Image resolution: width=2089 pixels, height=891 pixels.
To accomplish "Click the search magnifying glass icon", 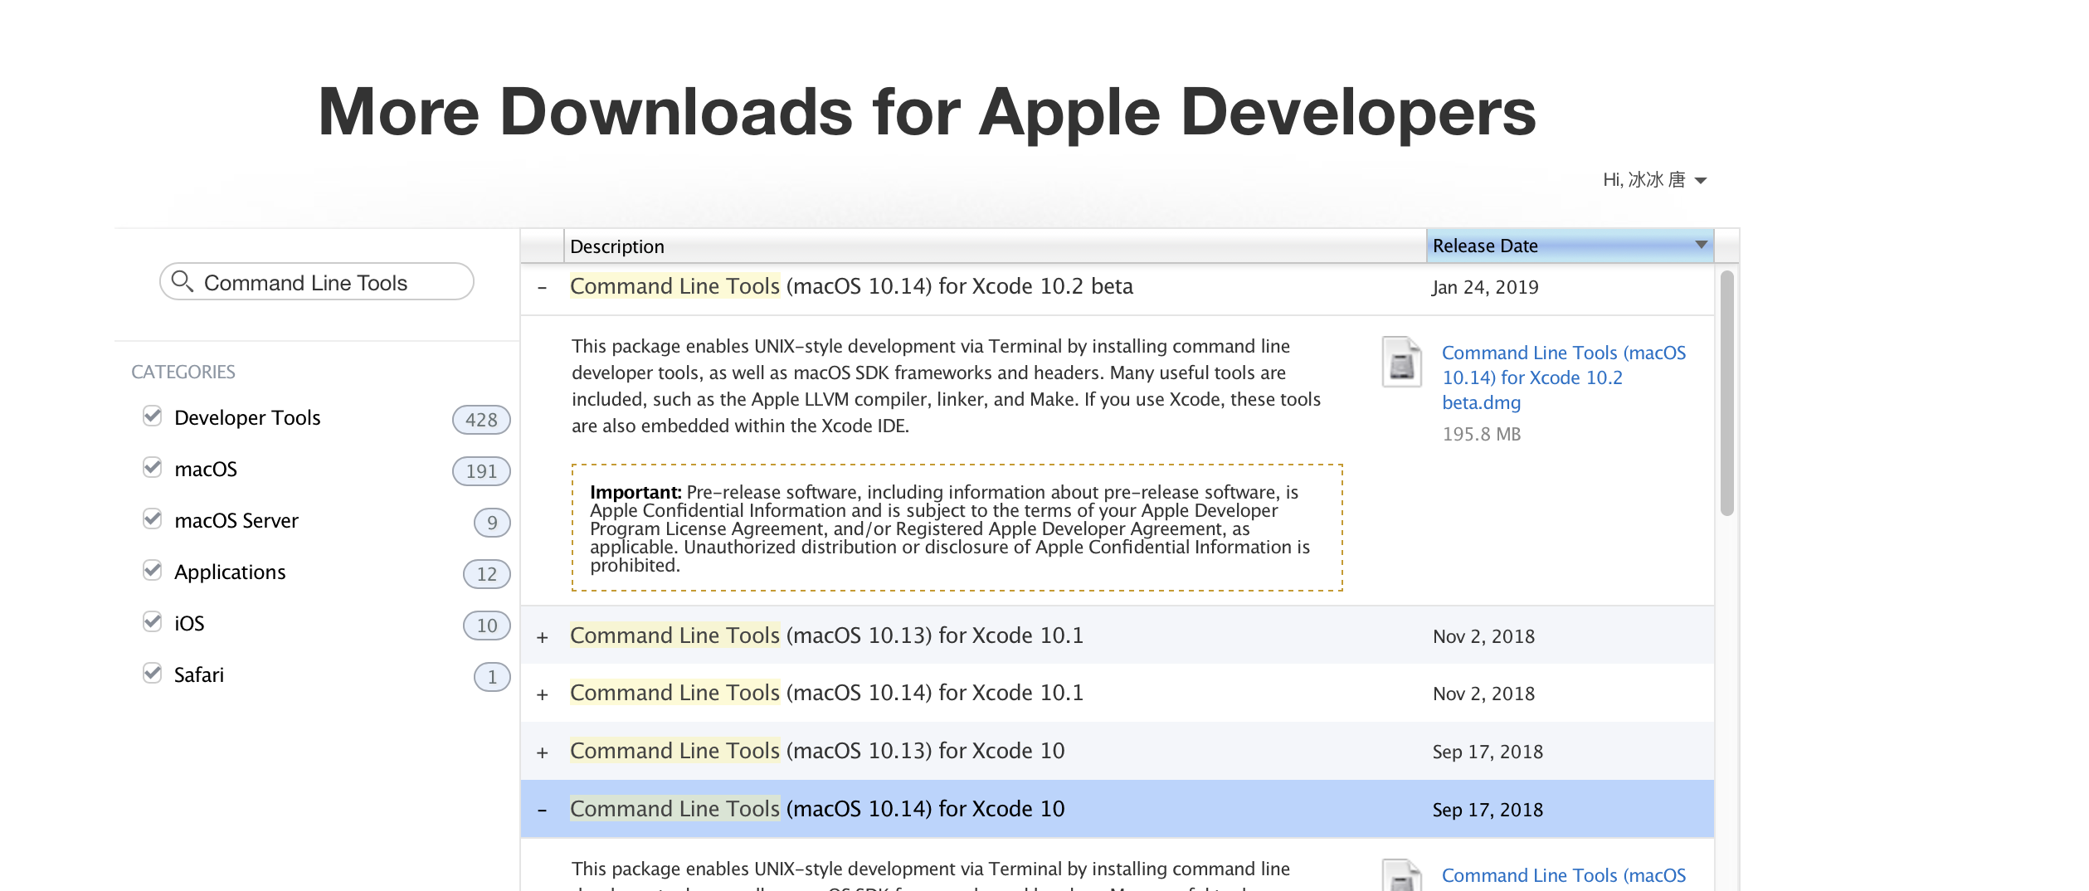I will 184,282.
